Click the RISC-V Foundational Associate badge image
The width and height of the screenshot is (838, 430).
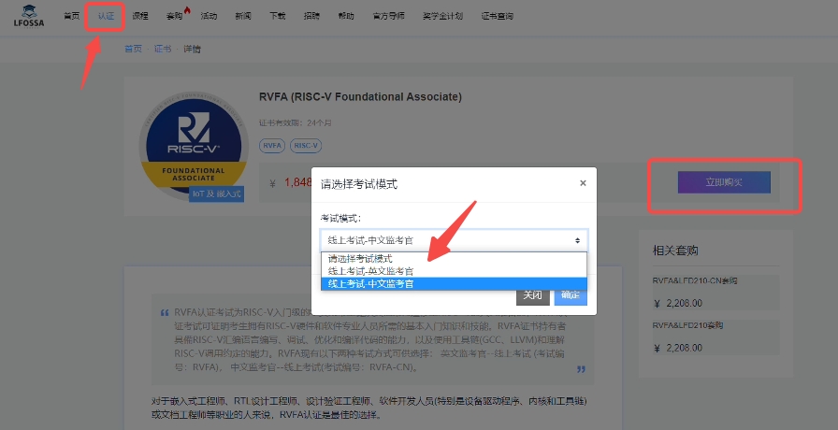point(194,146)
